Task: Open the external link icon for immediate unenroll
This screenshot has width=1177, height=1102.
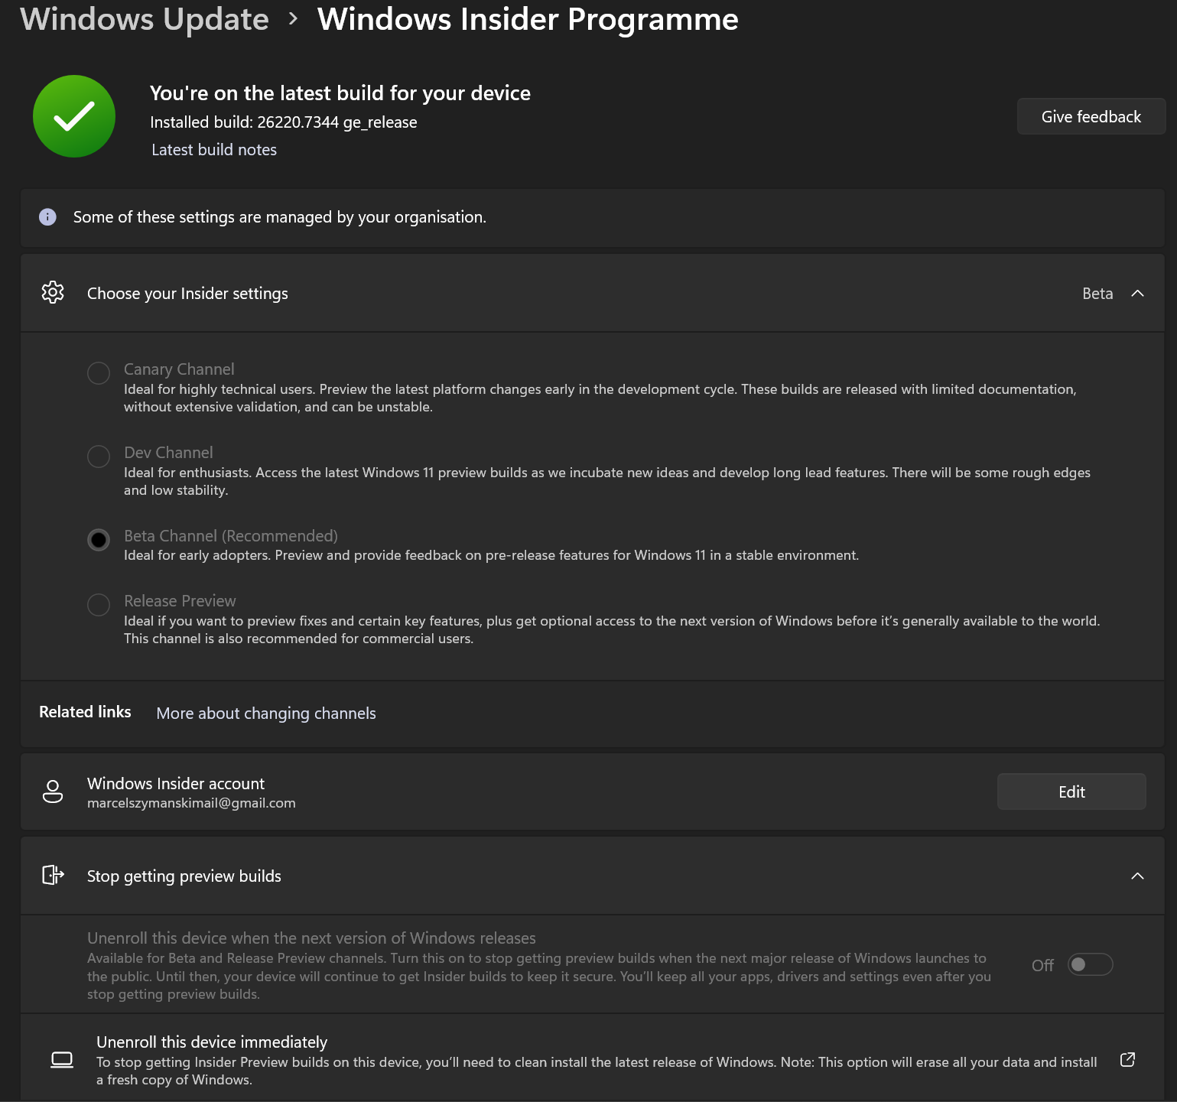Action: point(1127,1059)
